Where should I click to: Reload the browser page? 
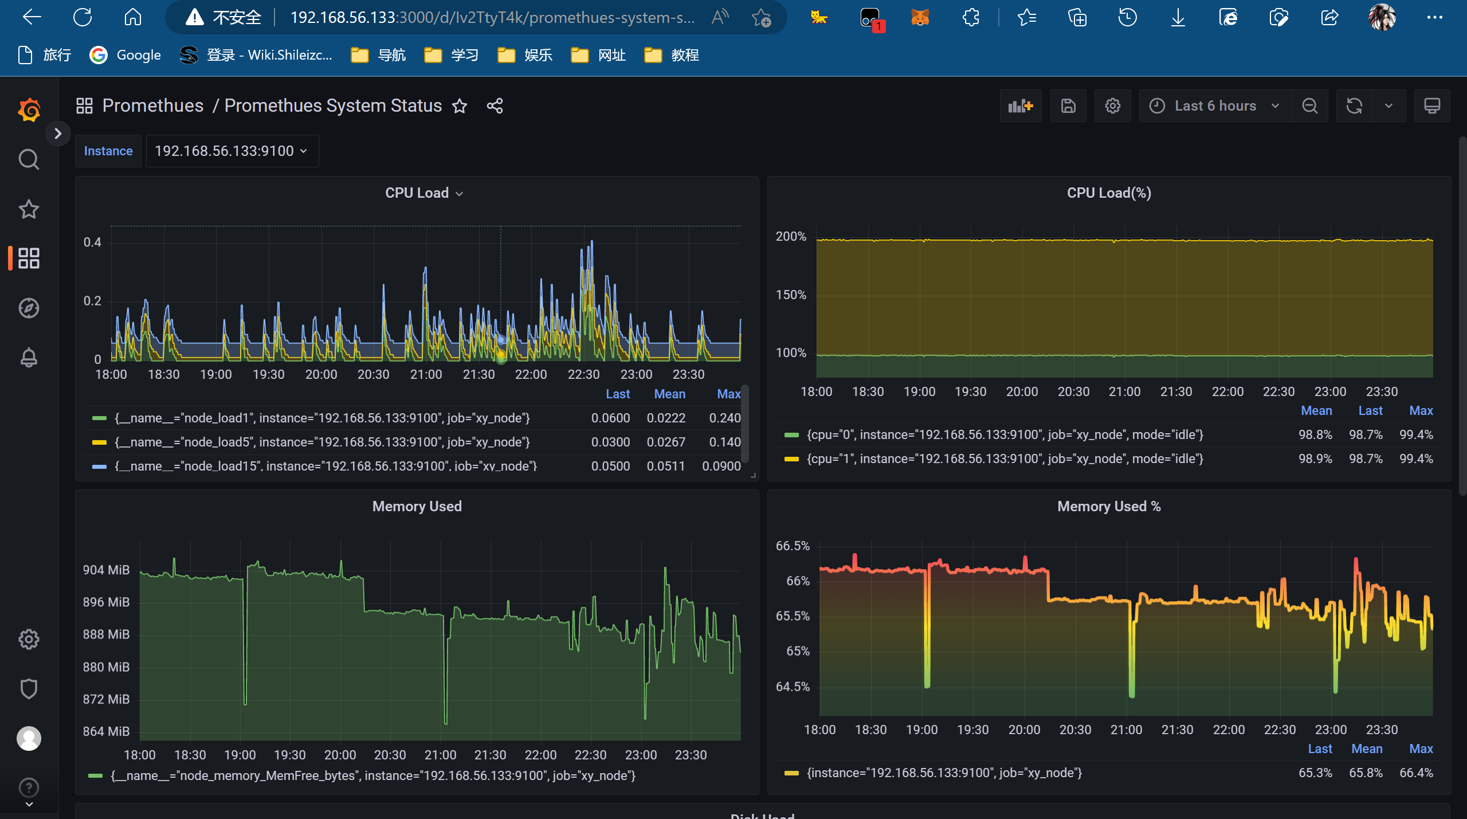pos(83,17)
